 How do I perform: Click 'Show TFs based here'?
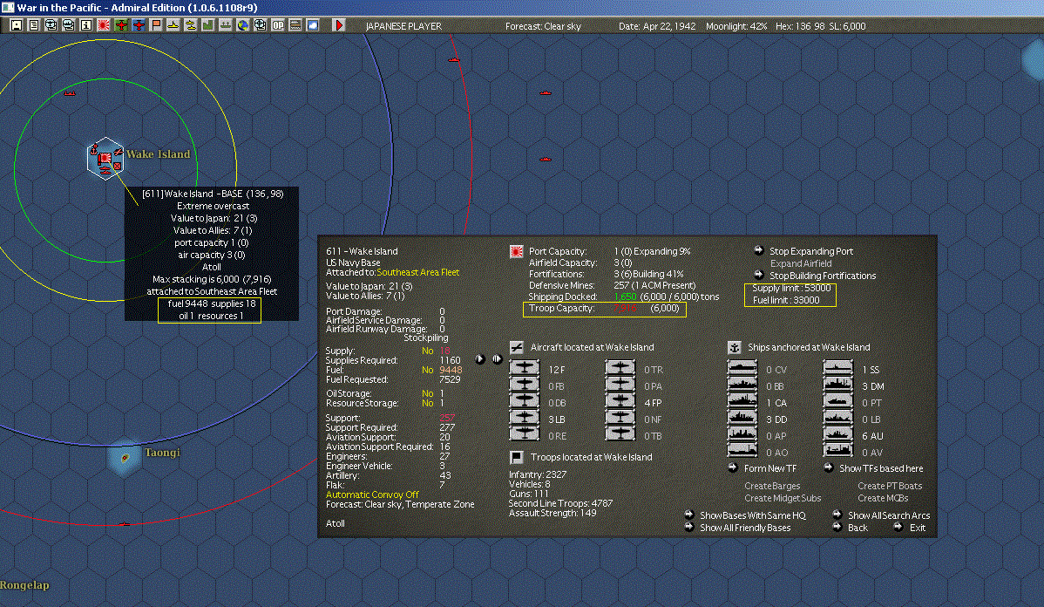(881, 468)
